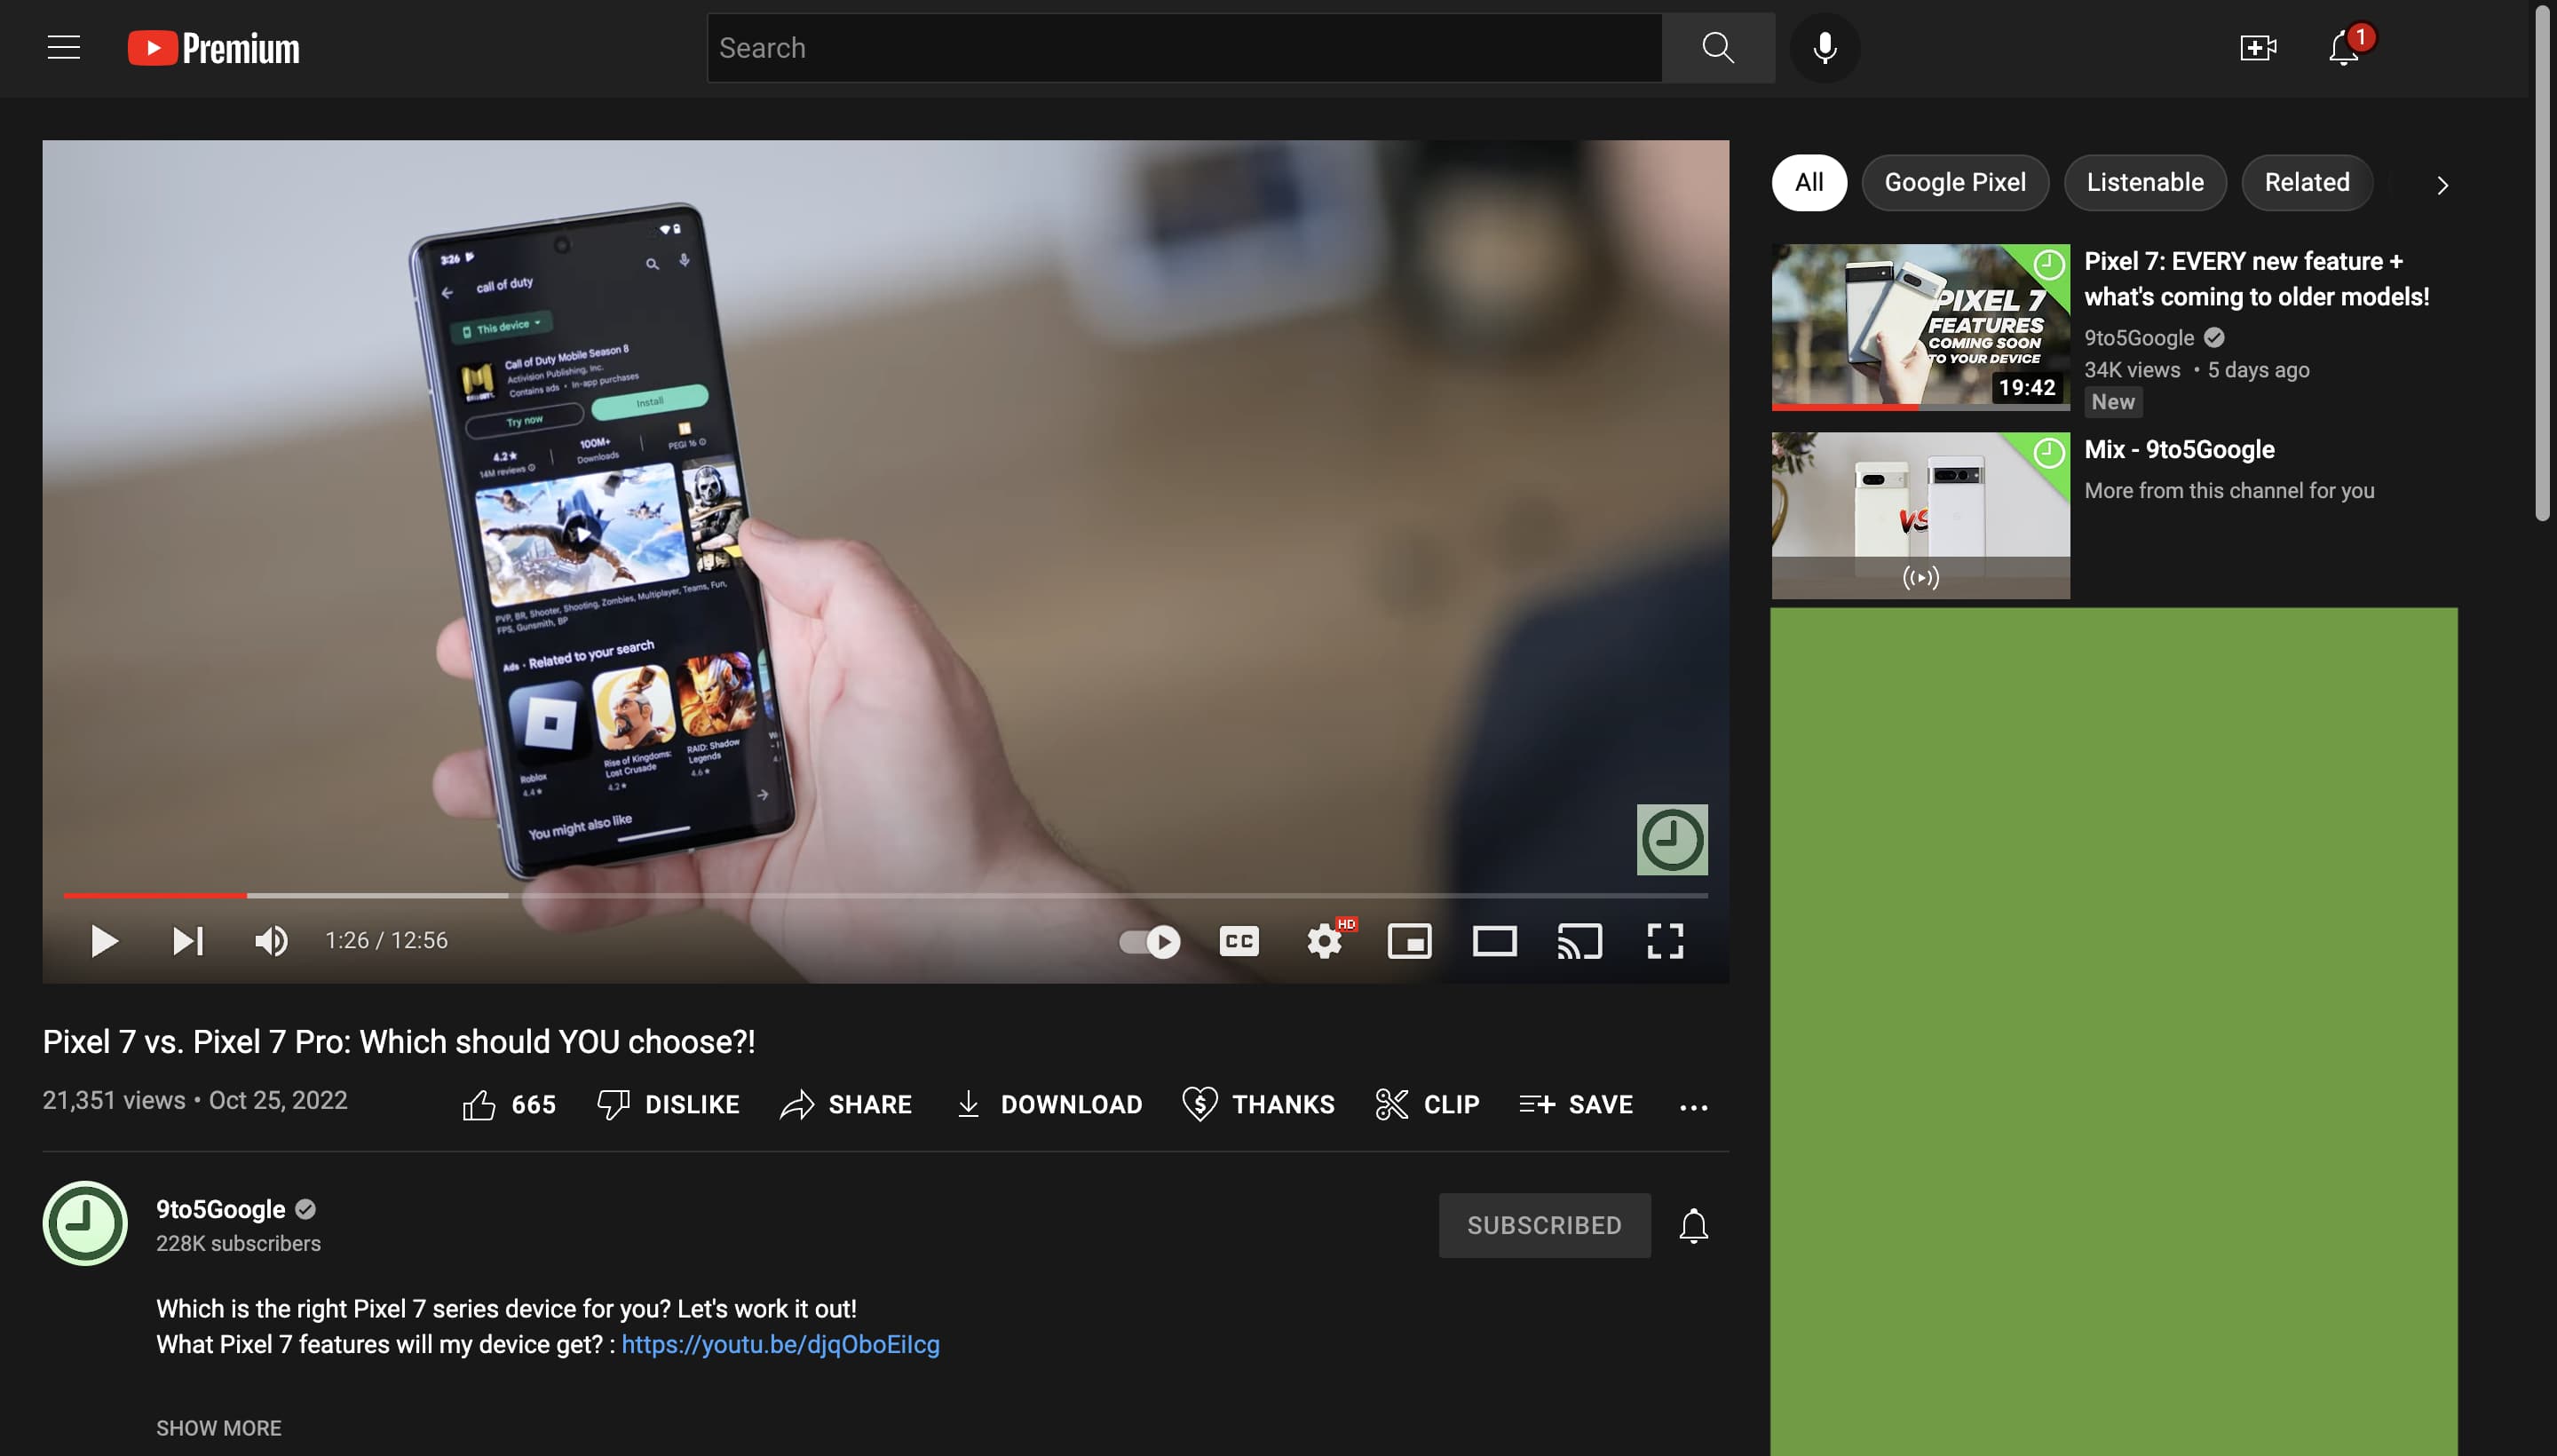Open the hamburger guide menu
The height and width of the screenshot is (1456, 2557).
64,47
